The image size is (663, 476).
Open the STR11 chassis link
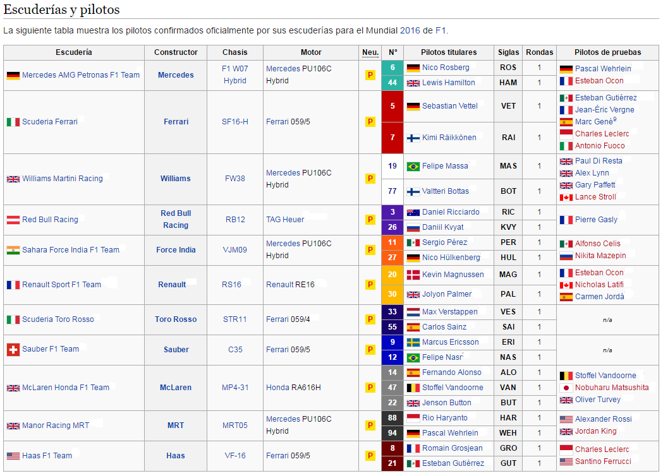[234, 319]
